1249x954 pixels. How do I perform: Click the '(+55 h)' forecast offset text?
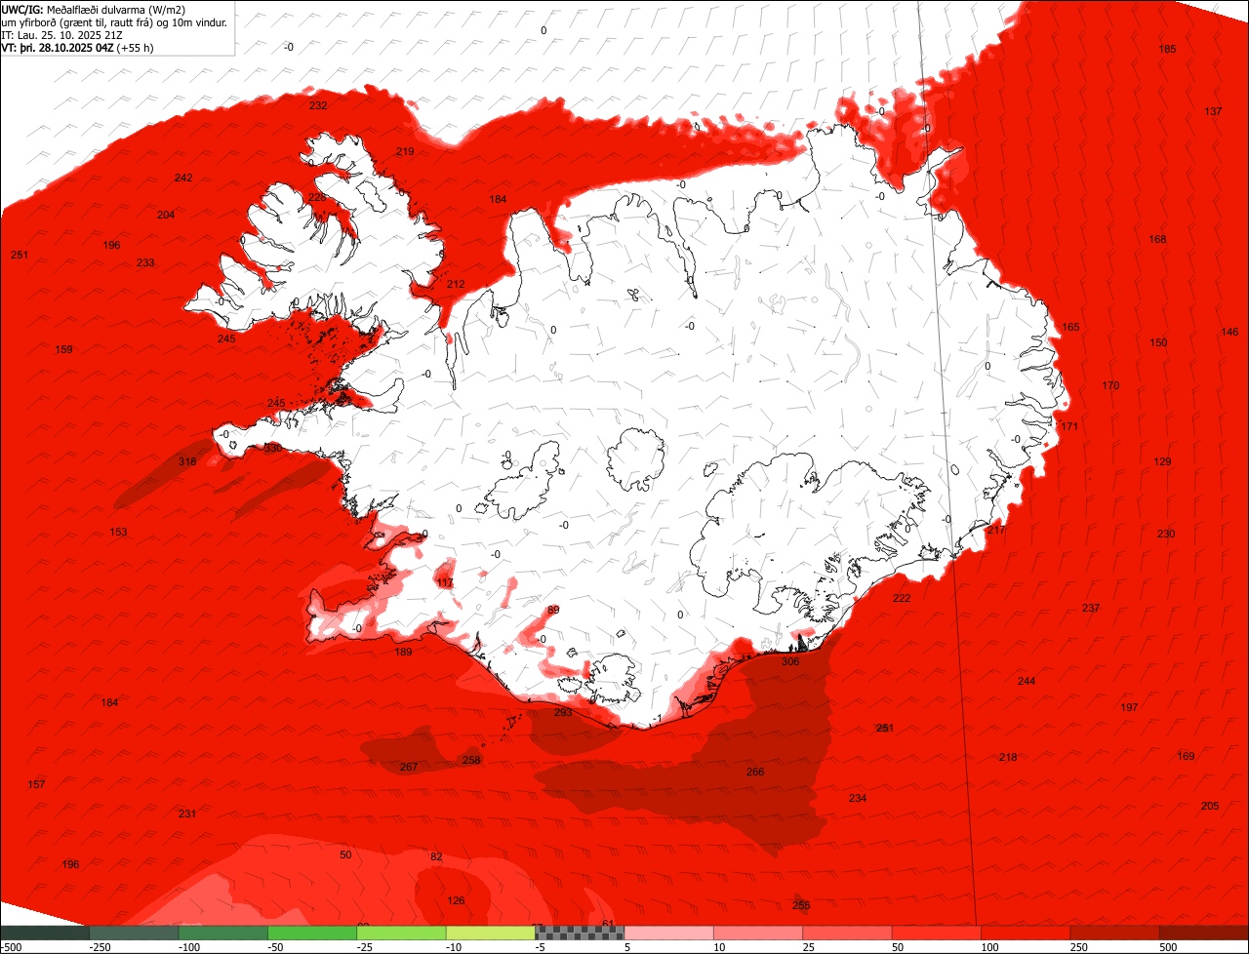click(136, 48)
